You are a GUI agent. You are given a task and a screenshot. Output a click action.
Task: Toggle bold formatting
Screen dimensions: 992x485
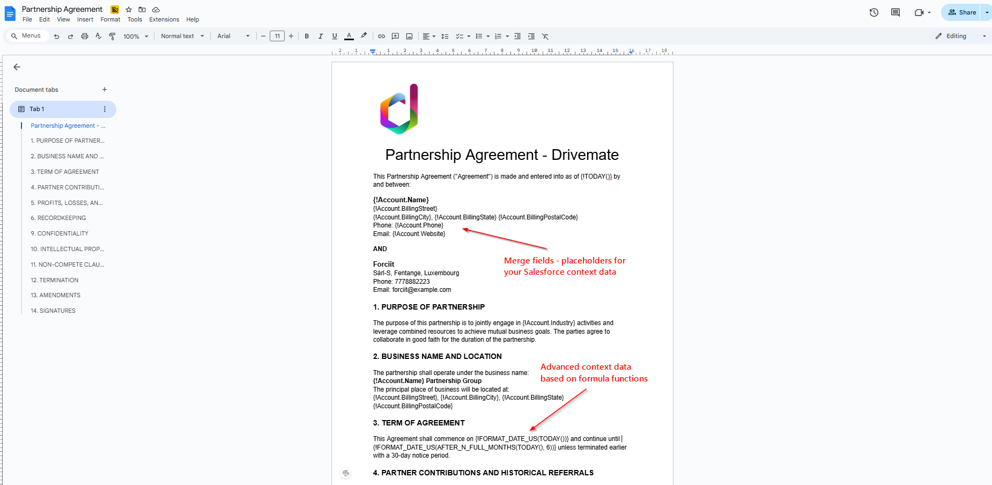(307, 36)
